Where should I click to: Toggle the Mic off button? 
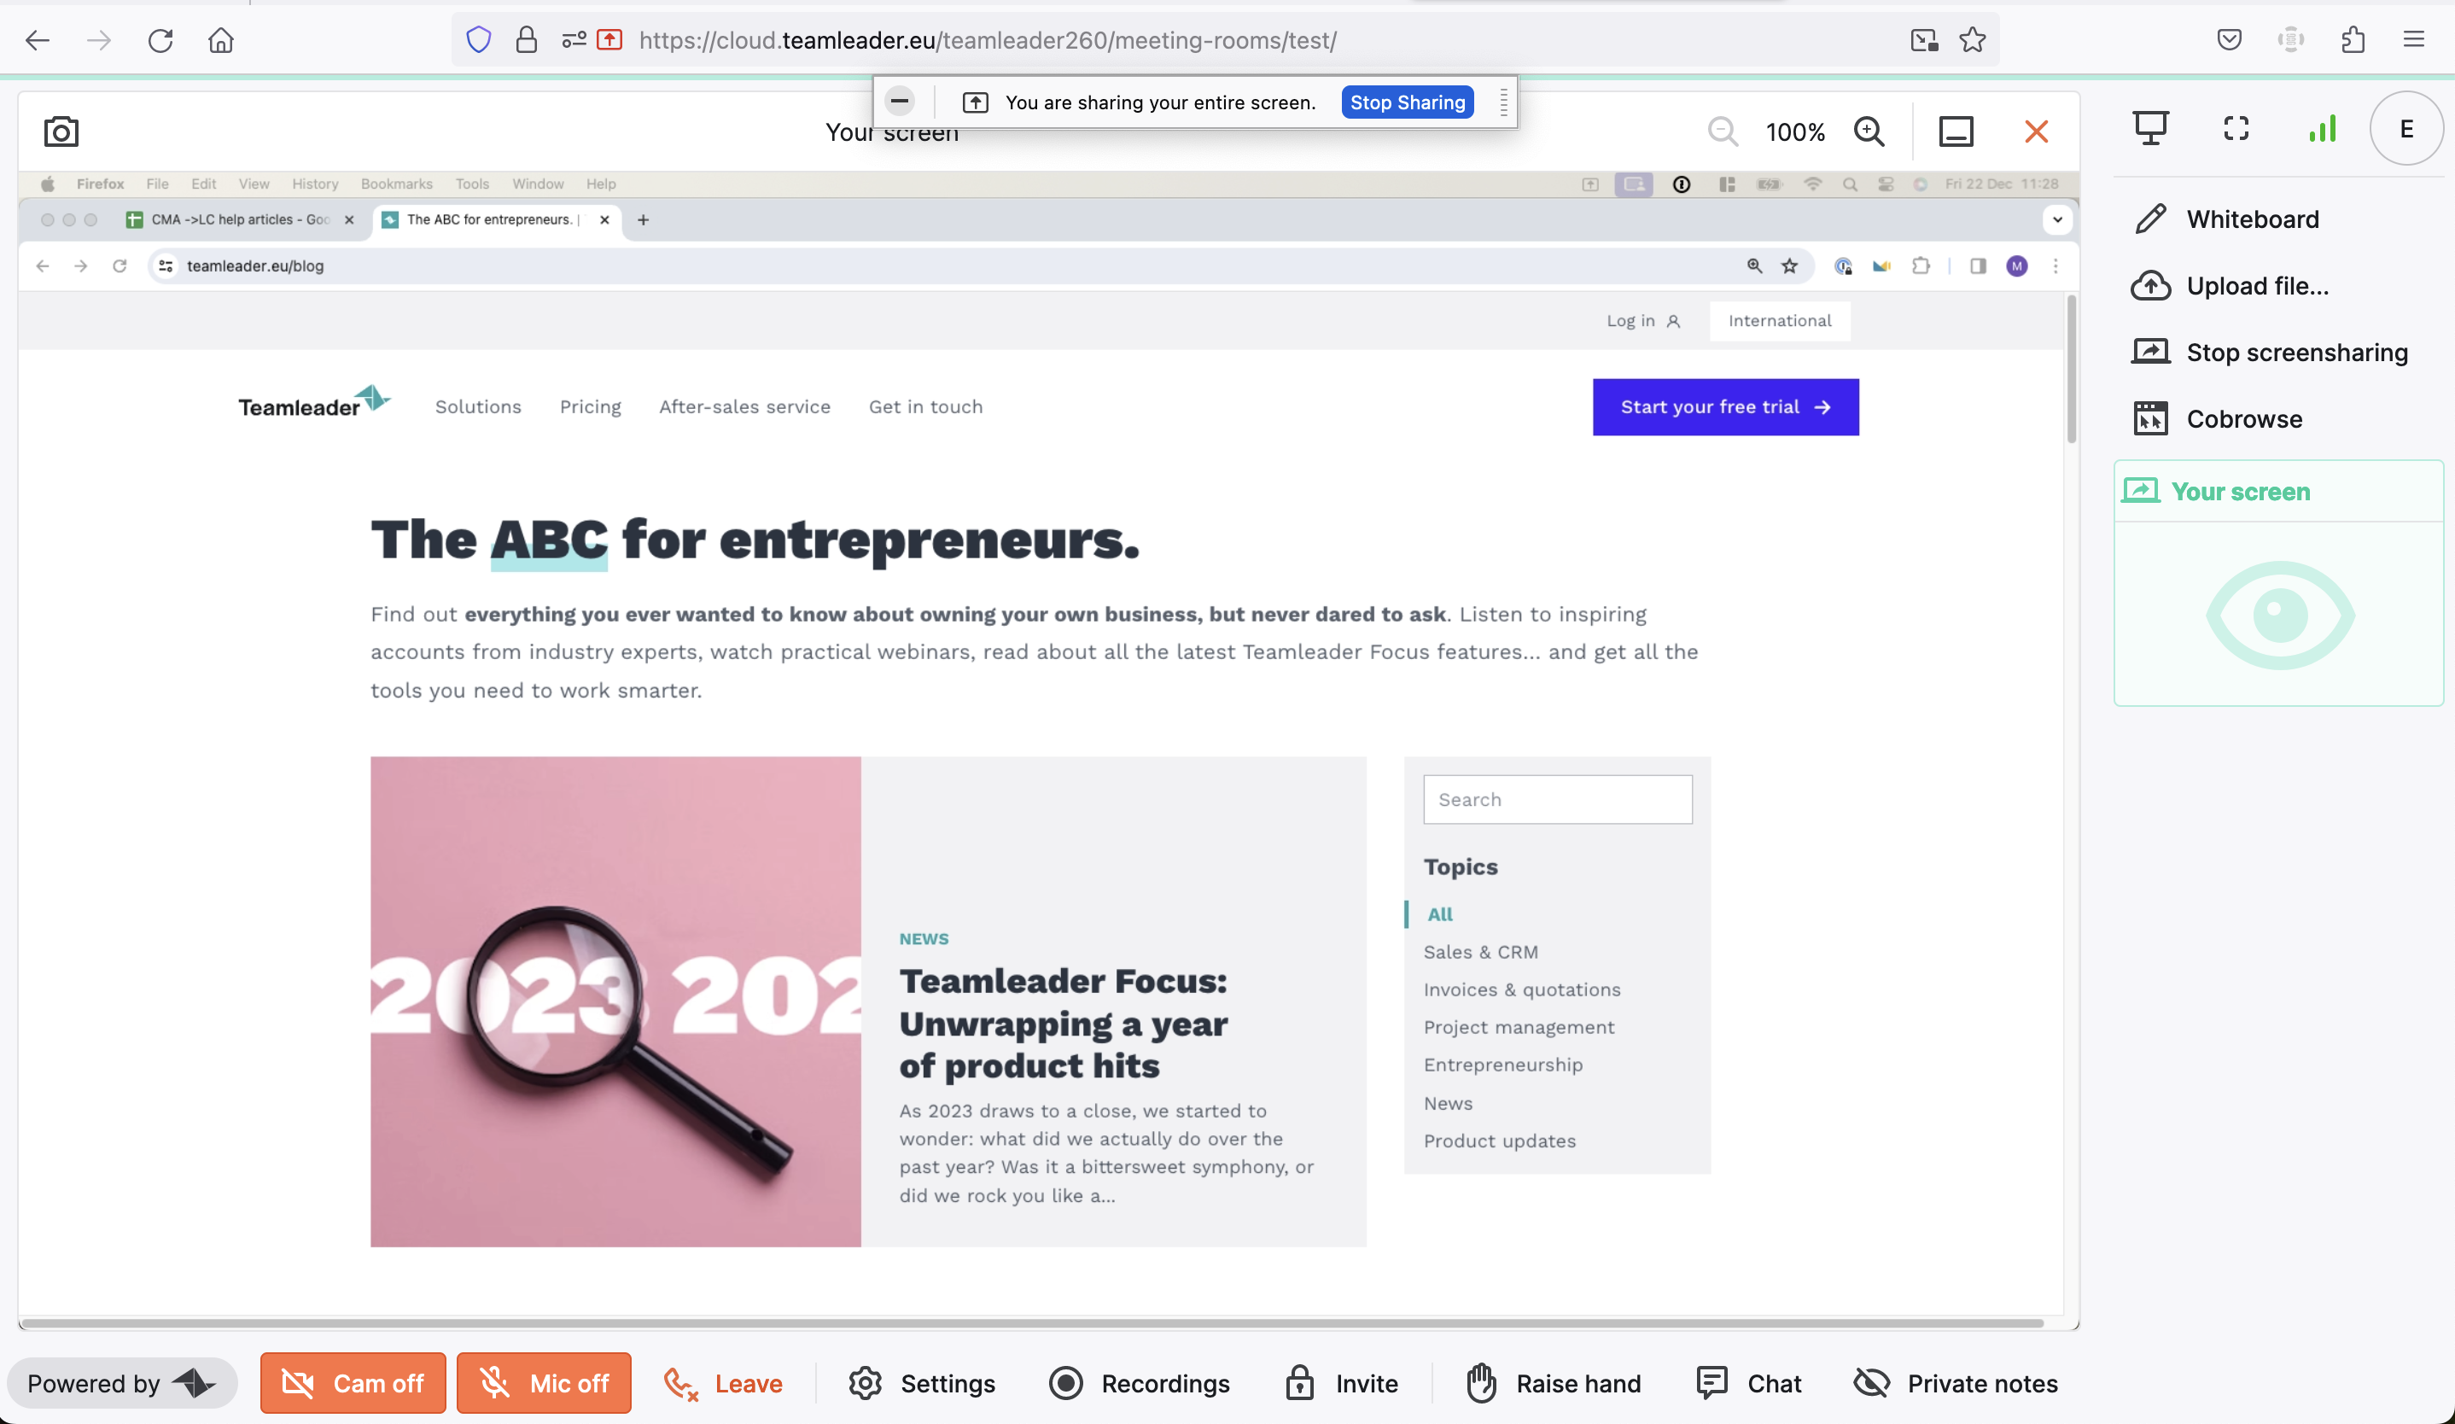point(544,1383)
